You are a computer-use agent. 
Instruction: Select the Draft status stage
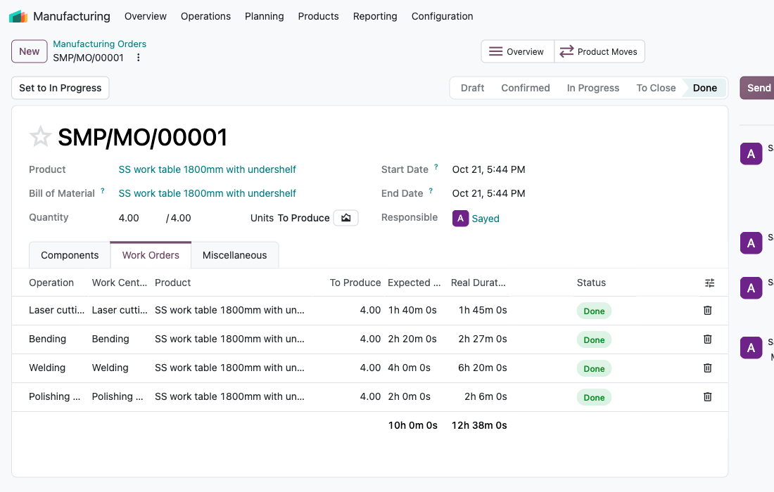click(x=472, y=89)
